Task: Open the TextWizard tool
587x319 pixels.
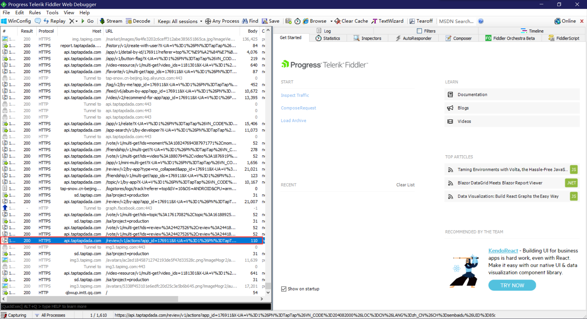Action: [x=387, y=21]
